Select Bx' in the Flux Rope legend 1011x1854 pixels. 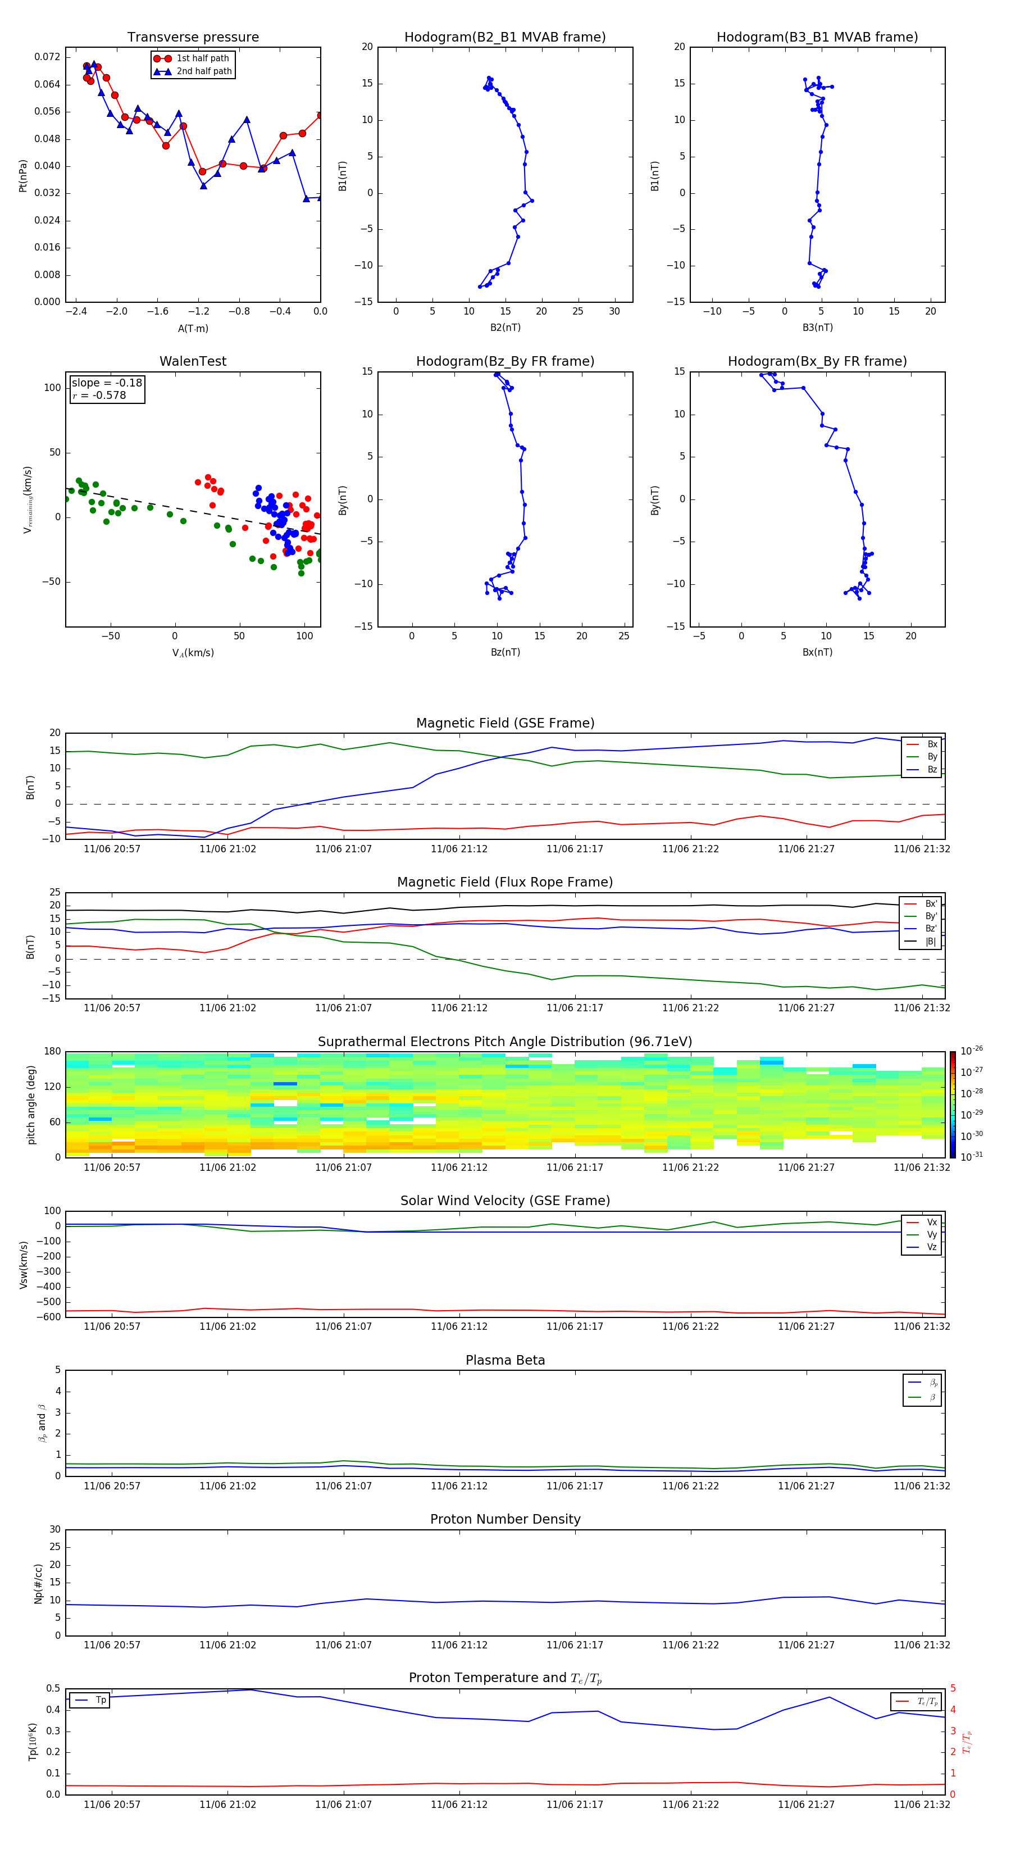click(921, 904)
